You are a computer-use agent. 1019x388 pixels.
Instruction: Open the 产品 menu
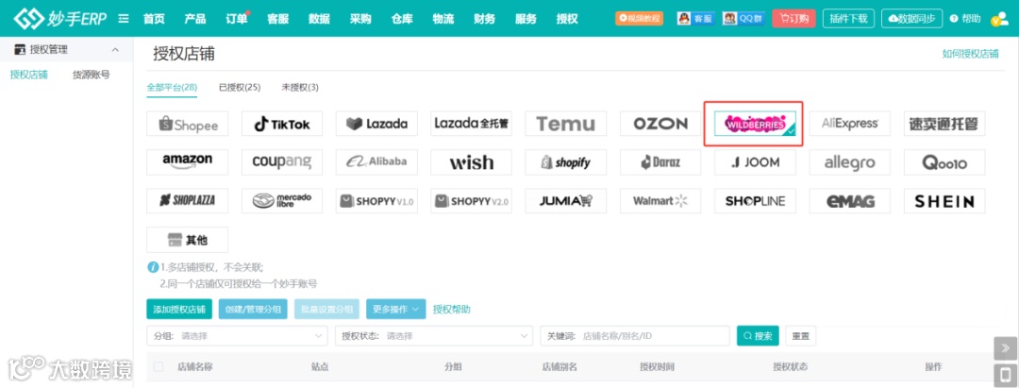195,19
